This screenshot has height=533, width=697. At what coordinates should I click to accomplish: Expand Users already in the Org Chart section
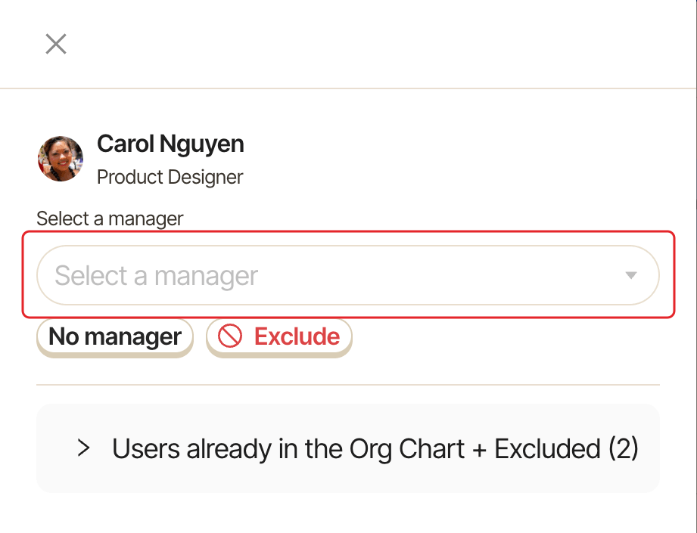click(x=348, y=448)
